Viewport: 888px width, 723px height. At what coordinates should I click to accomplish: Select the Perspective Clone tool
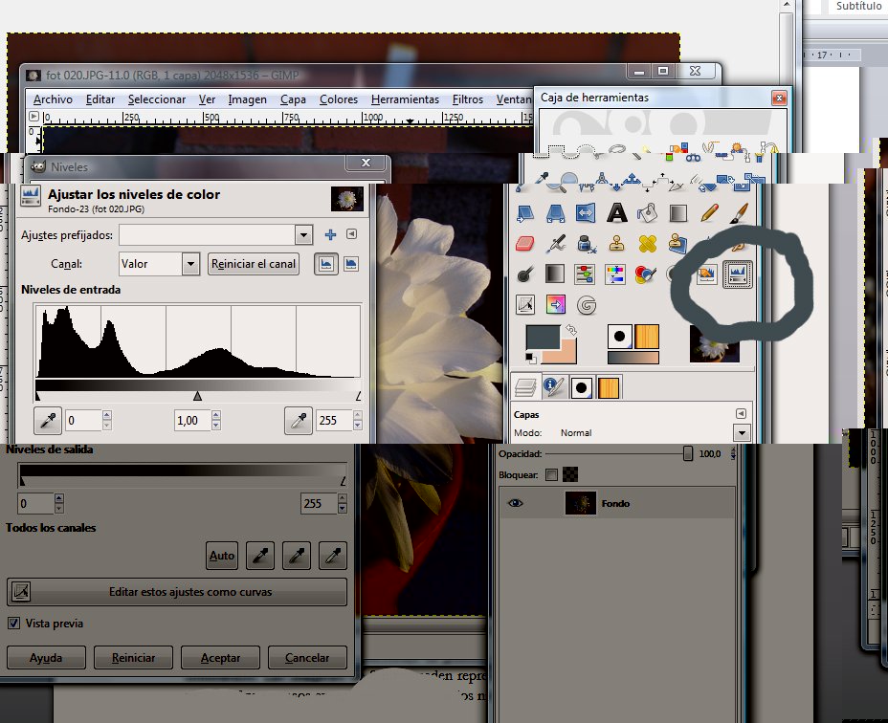coord(677,244)
